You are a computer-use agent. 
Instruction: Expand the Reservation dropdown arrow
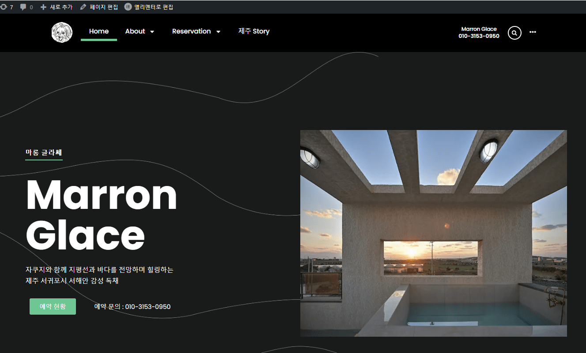[x=218, y=32]
